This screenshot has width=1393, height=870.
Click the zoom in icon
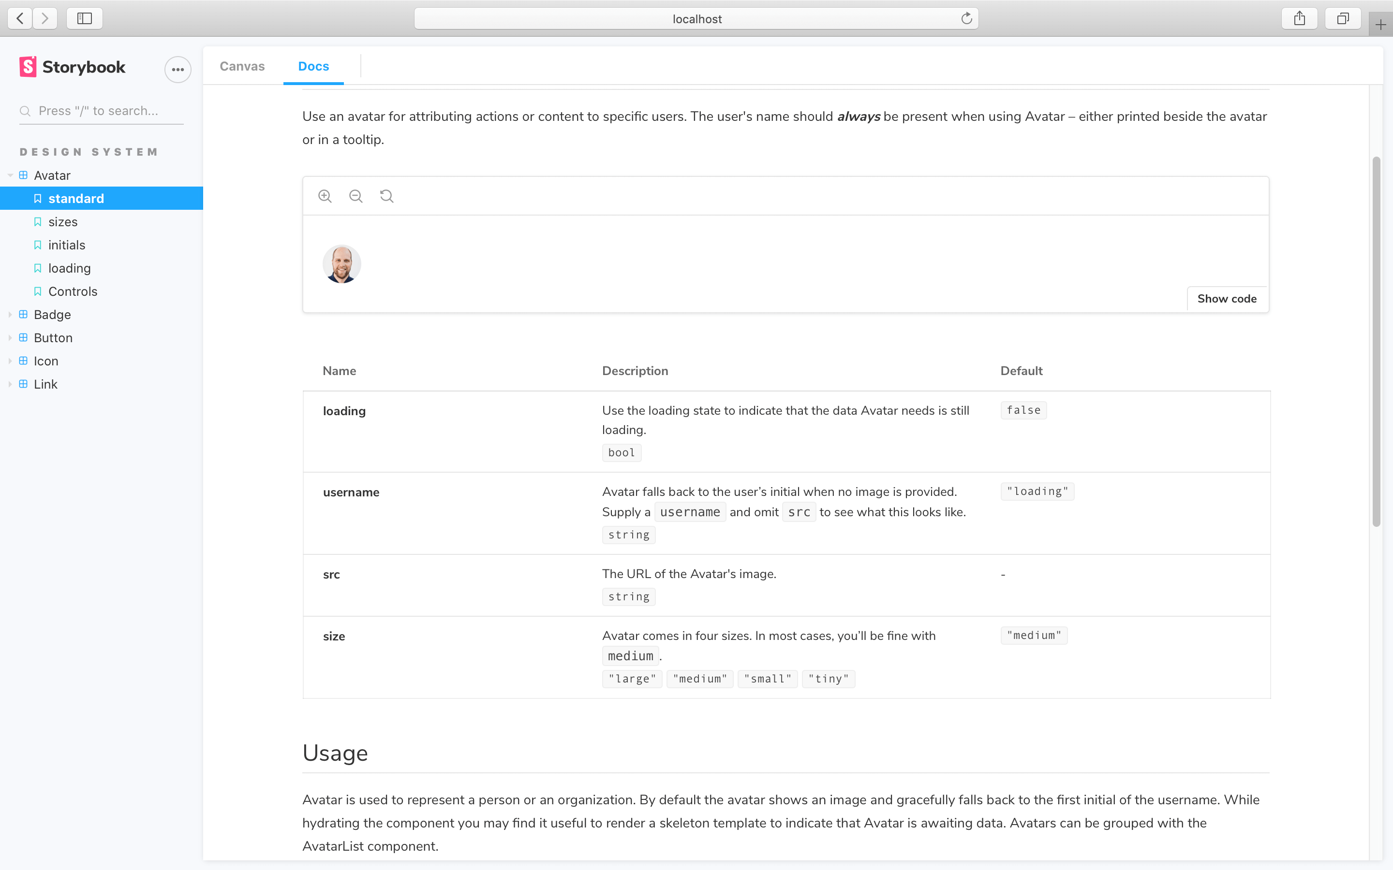pyautogui.click(x=325, y=196)
